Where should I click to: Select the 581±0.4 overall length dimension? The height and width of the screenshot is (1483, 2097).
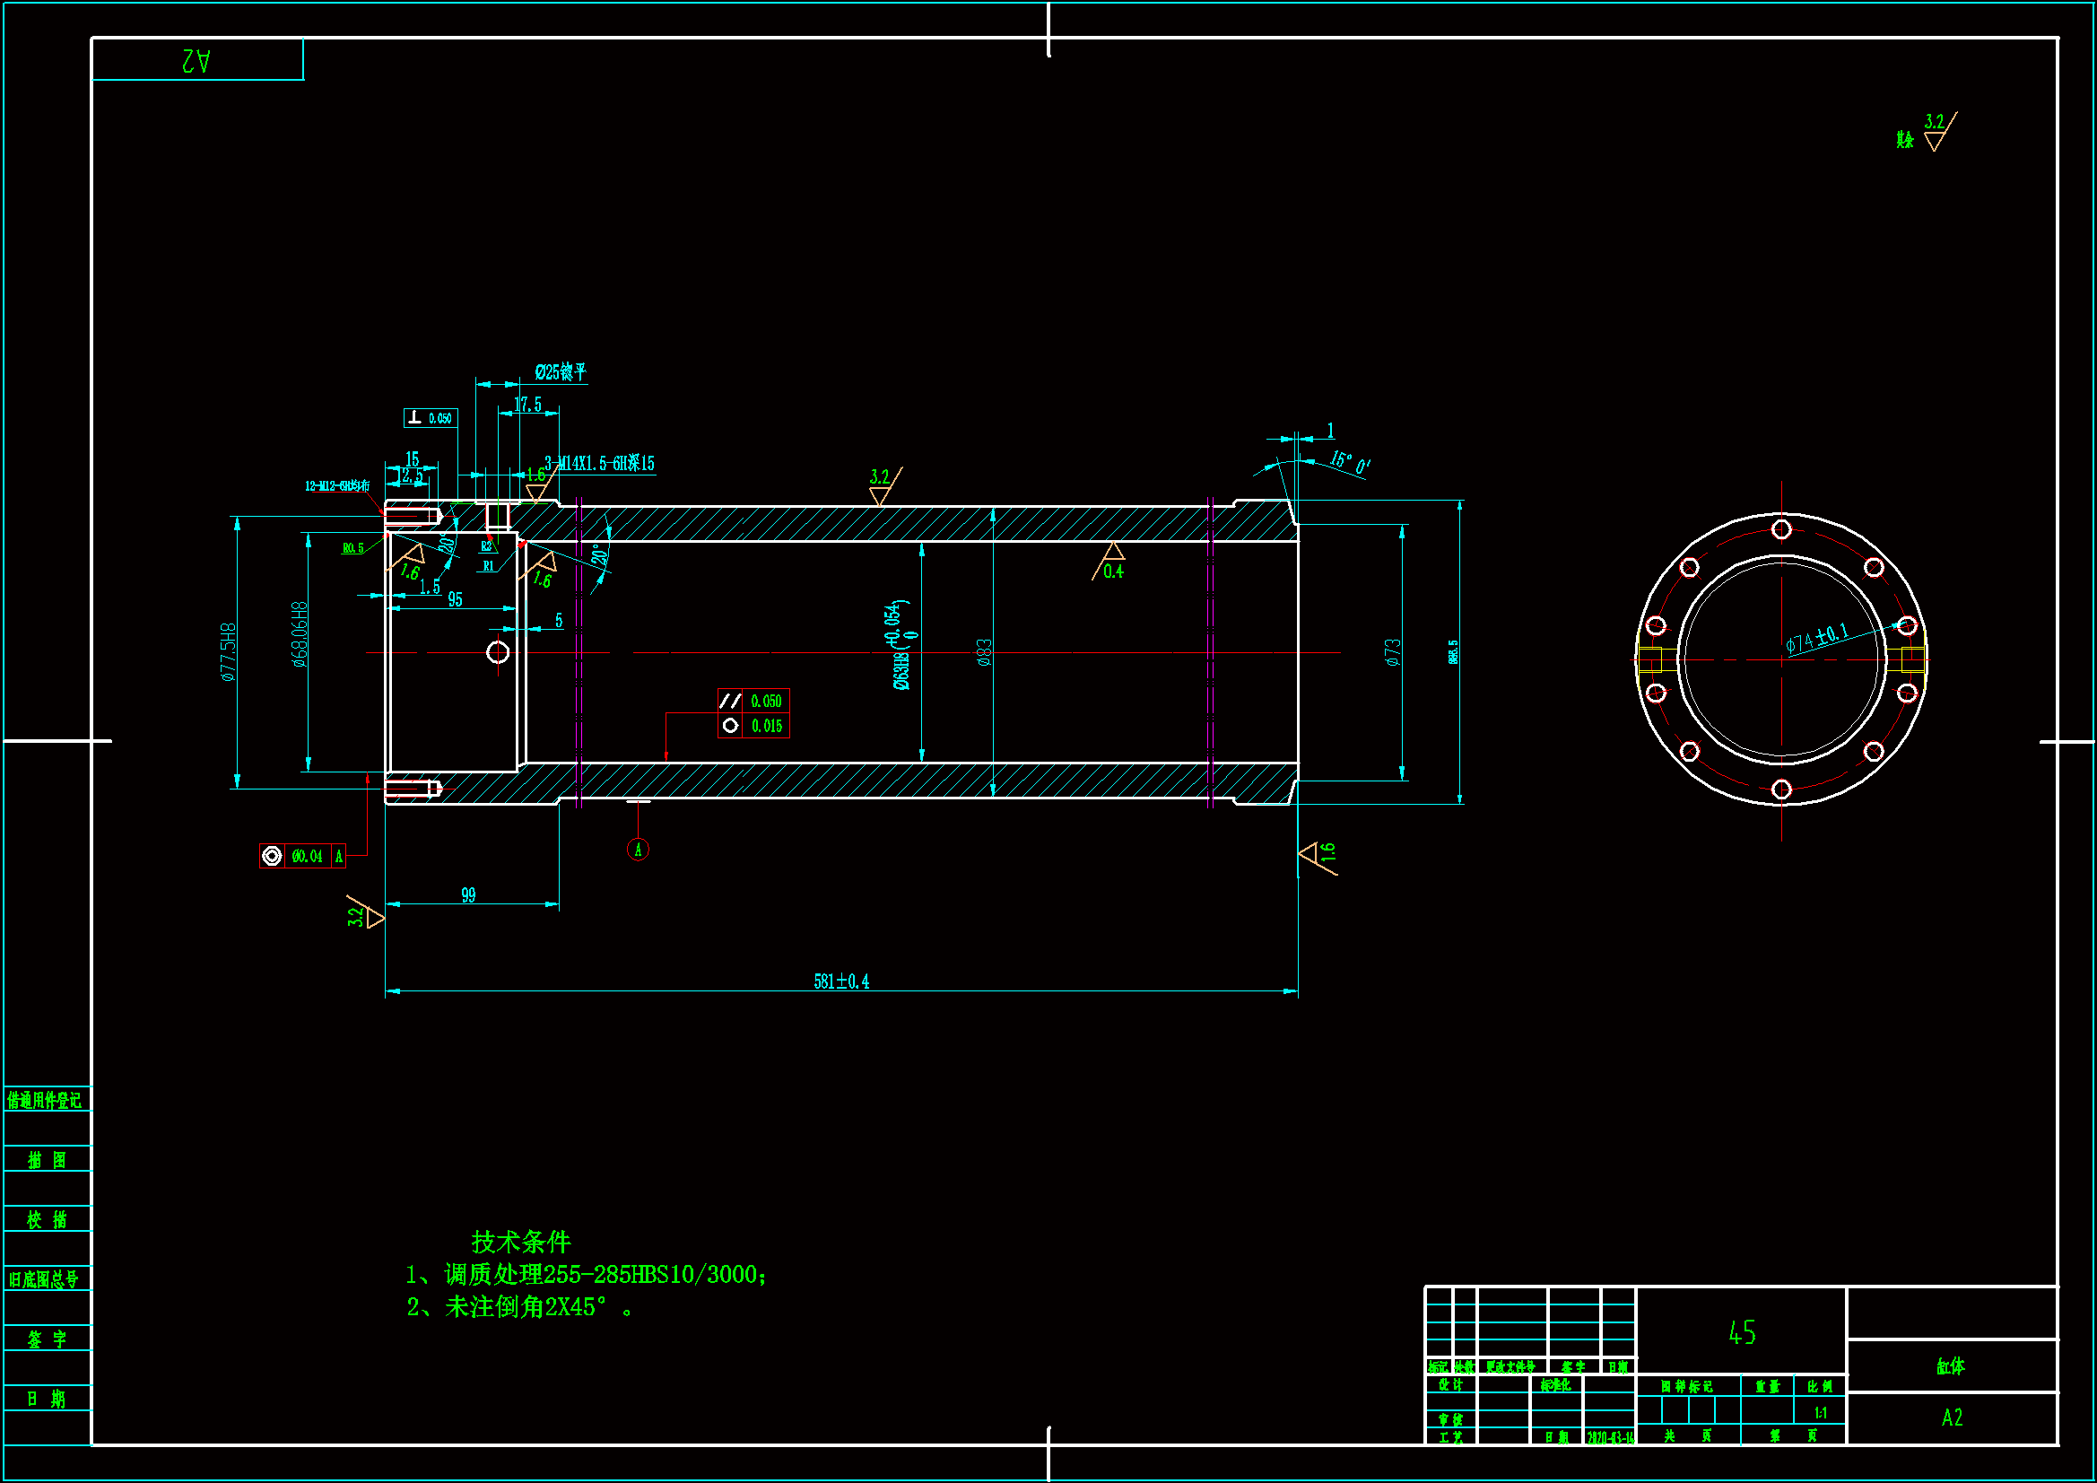coord(841,981)
